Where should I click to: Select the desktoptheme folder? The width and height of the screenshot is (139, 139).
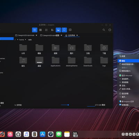coord(72,62)
